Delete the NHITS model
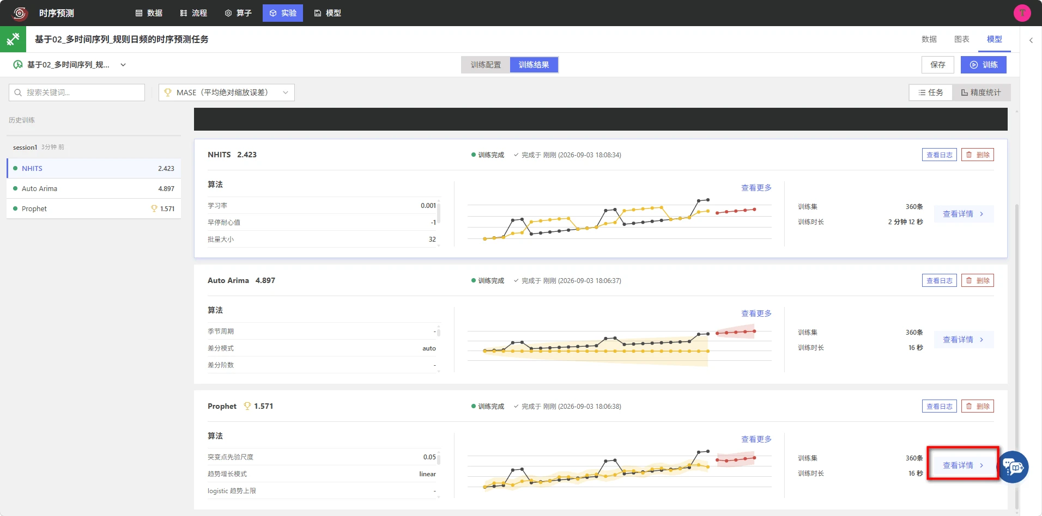1042x516 pixels. tap(978, 155)
